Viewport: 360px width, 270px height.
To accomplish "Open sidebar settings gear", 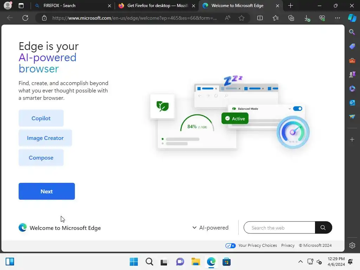I will click(x=352, y=245).
